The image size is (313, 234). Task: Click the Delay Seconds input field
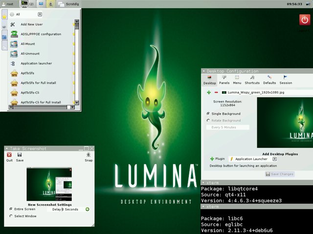pos(66,209)
